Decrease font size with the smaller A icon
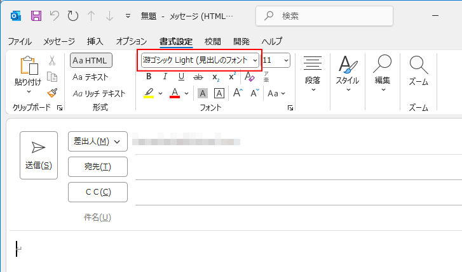Screen dimensions: 462x272 255,93
